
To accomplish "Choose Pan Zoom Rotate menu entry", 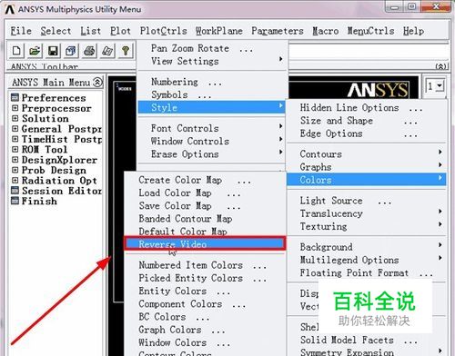I will click(x=211, y=48).
